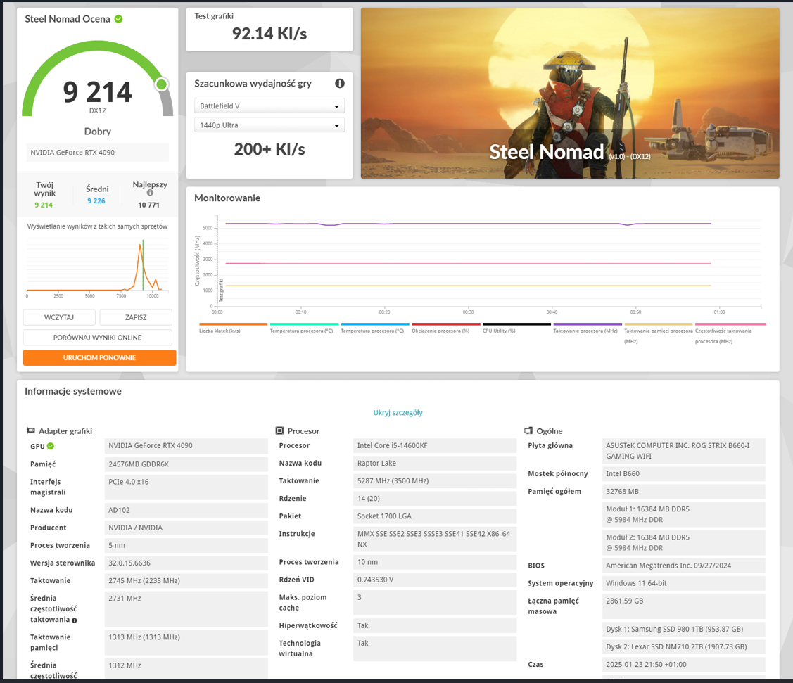Click the Steel Nomad benchmark banner image
The image size is (793, 683).
click(x=570, y=93)
